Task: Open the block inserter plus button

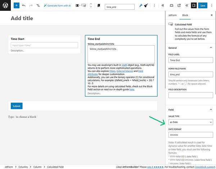Action: pyautogui.click(x=17, y=6)
